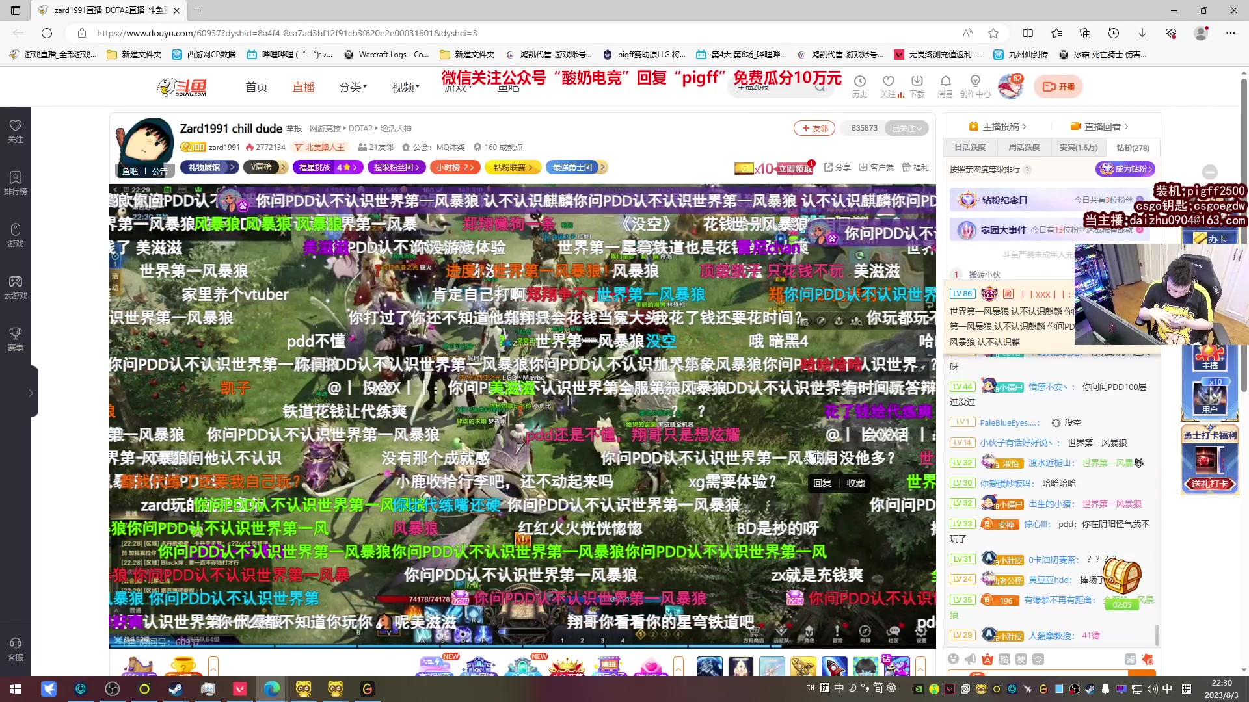Open 云游戏 in left sidebar

pyautogui.click(x=16, y=287)
